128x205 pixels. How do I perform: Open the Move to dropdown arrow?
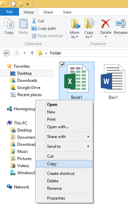pos(77,37)
